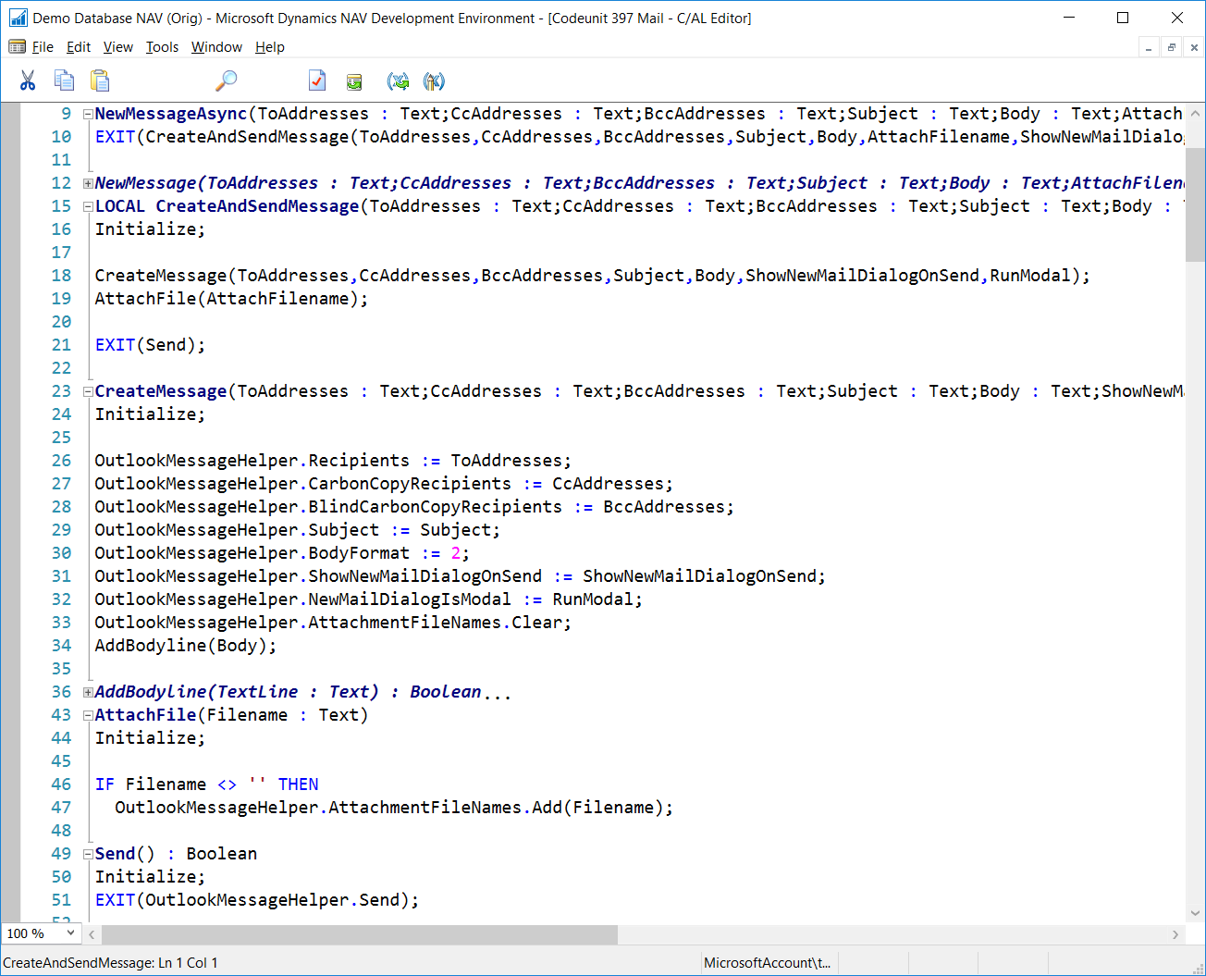Expand the collapsed NewMessage function
The image size is (1206, 976).
[x=88, y=183]
